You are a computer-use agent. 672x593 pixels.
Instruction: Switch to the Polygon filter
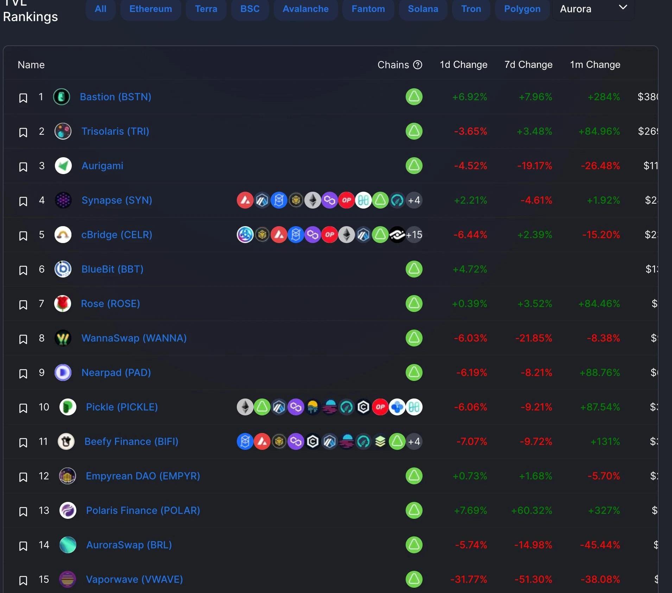pyautogui.click(x=522, y=9)
